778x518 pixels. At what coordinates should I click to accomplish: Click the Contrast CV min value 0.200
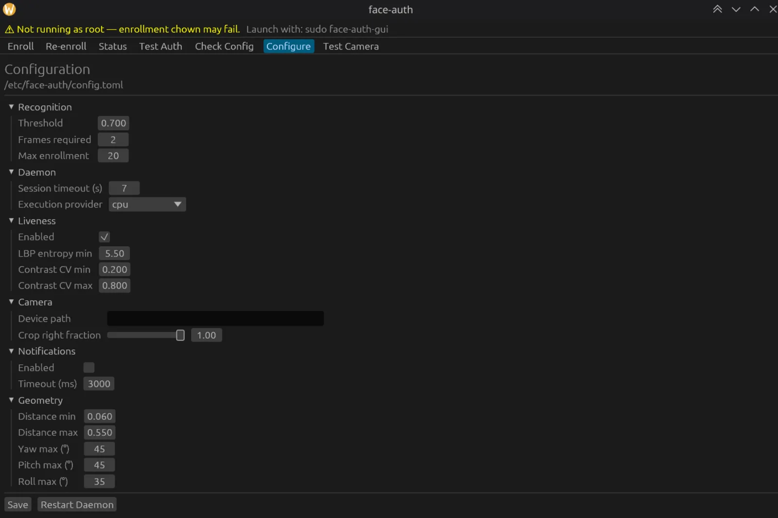tap(115, 269)
